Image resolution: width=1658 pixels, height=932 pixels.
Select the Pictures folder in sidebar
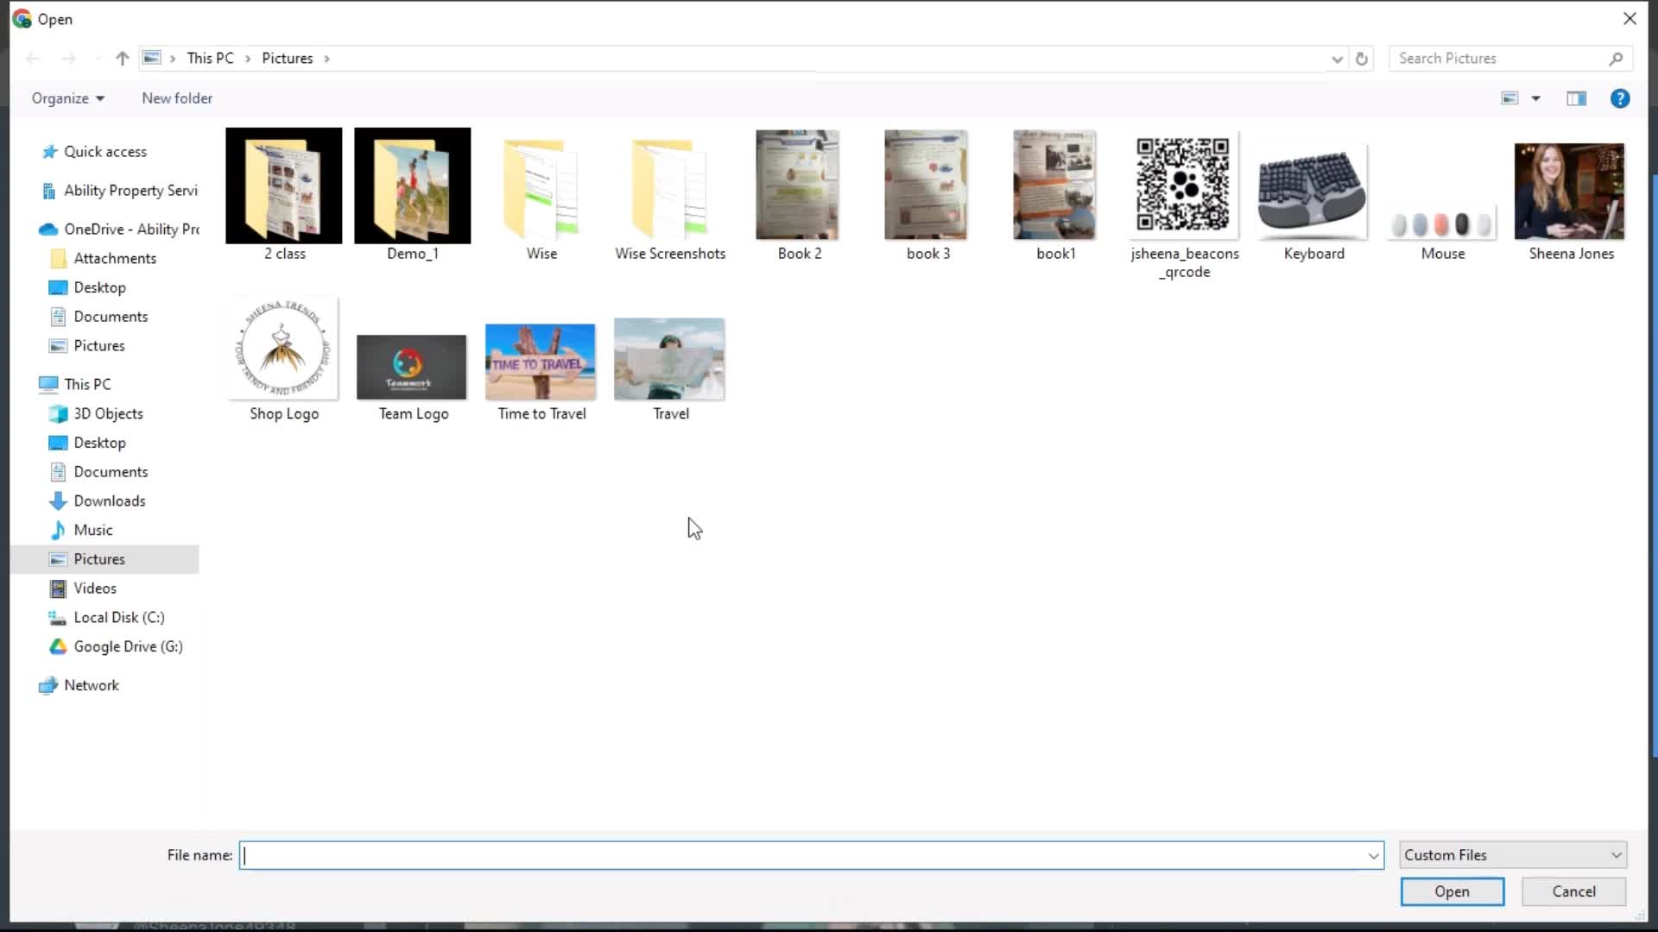coord(98,558)
